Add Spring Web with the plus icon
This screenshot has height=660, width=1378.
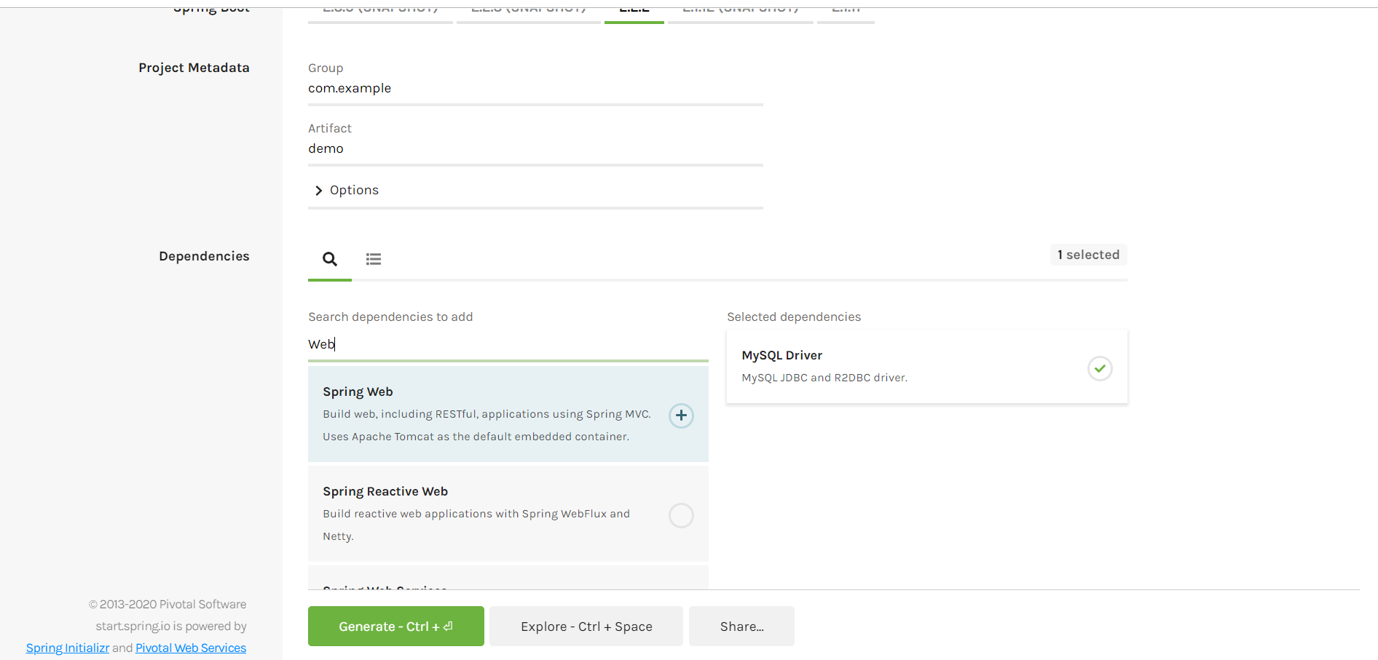coord(681,416)
